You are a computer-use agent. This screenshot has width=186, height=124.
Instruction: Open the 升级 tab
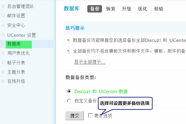(127, 9)
